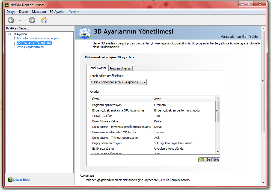Click the Tümü setting value
The height and width of the screenshot is (190, 271).
[x=158, y=116]
